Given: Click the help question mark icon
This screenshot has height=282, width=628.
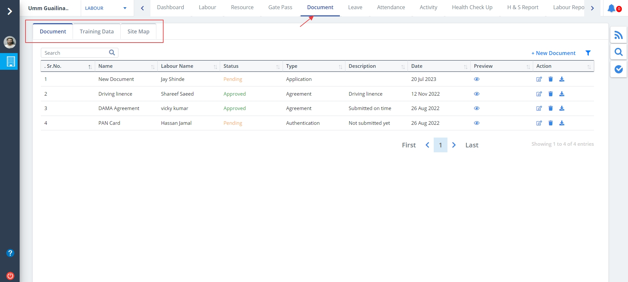Looking at the screenshot, I should pyautogui.click(x=10, y=253).
